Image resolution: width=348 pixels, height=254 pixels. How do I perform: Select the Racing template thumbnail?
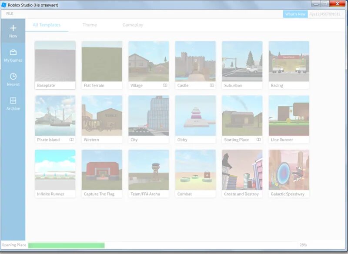point(289,61)
